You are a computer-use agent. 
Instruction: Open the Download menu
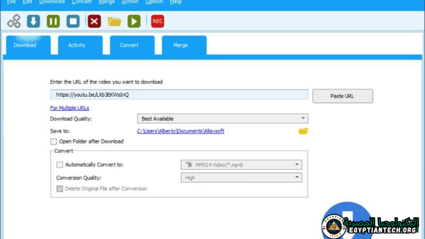52,2
